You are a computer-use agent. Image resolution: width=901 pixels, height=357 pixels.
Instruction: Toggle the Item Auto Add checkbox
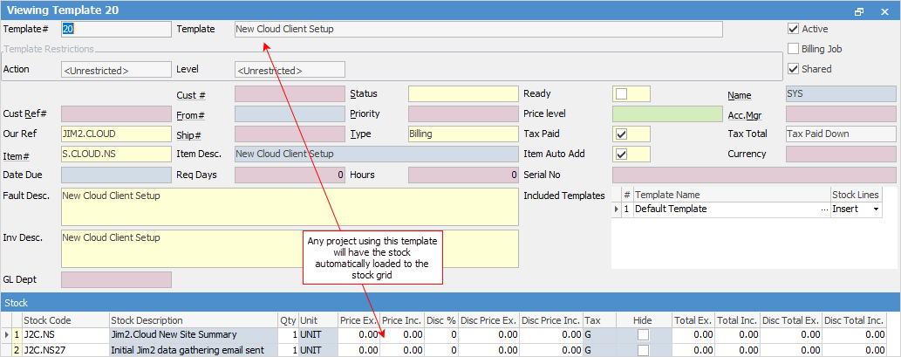pos(621,154)
